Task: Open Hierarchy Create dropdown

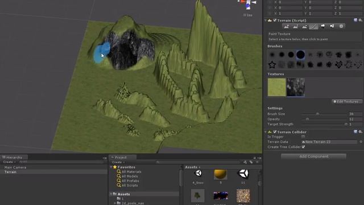Action: click(9, 162)
